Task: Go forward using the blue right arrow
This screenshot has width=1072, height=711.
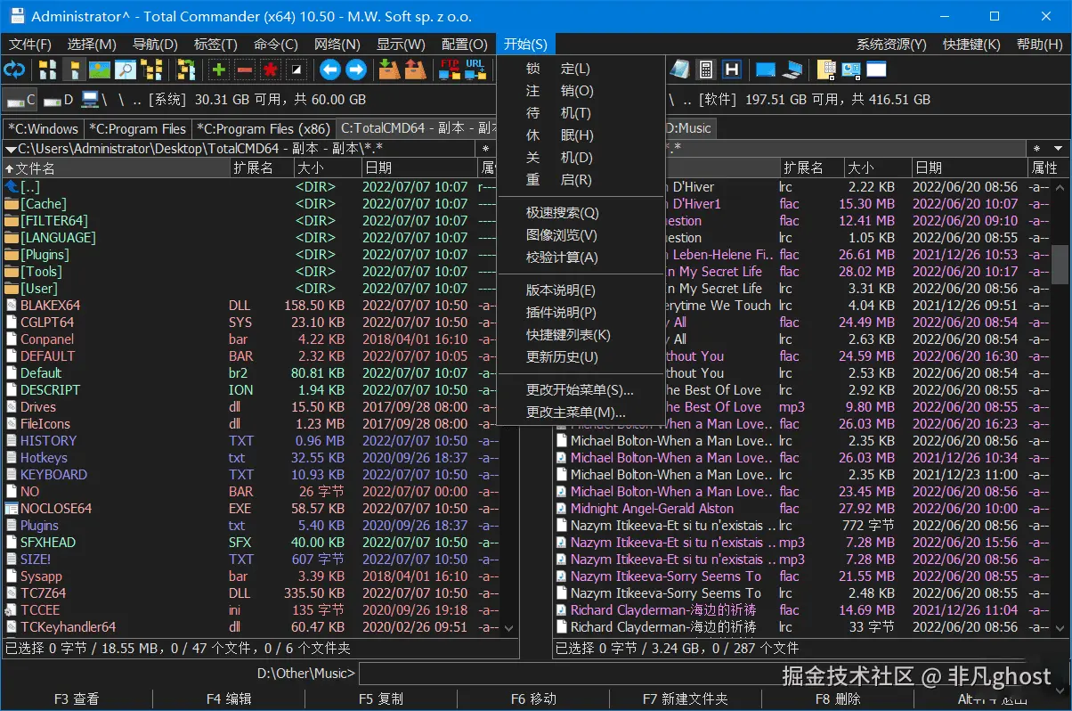Action: 356,69
